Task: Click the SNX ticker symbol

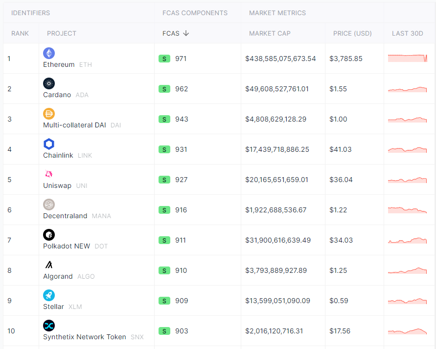Action: pyautogui.click(x=137, y=337)
